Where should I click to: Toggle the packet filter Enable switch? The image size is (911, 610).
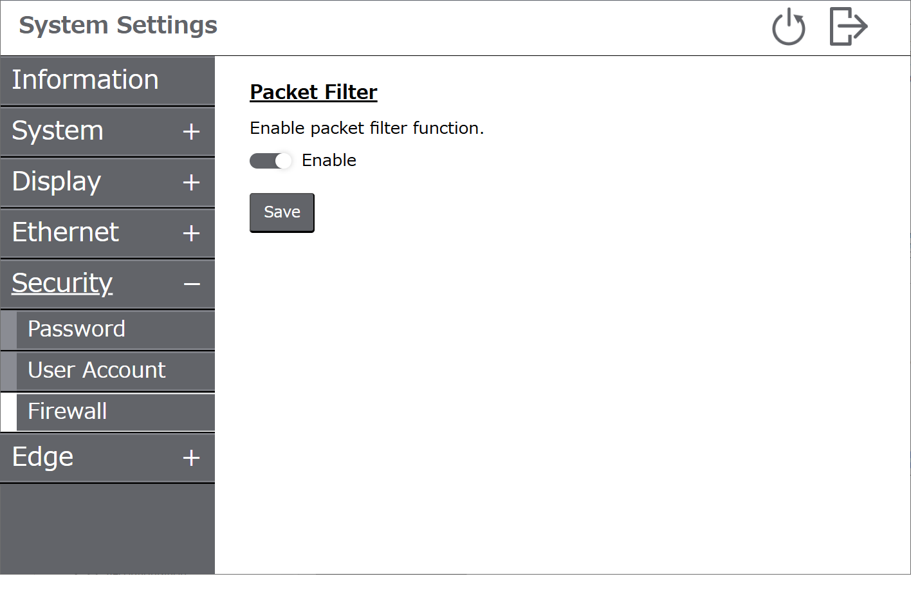coord(270,161)
